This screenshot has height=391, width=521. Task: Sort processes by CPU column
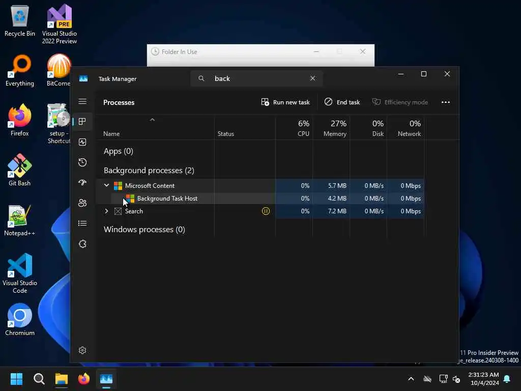point(303,128)
